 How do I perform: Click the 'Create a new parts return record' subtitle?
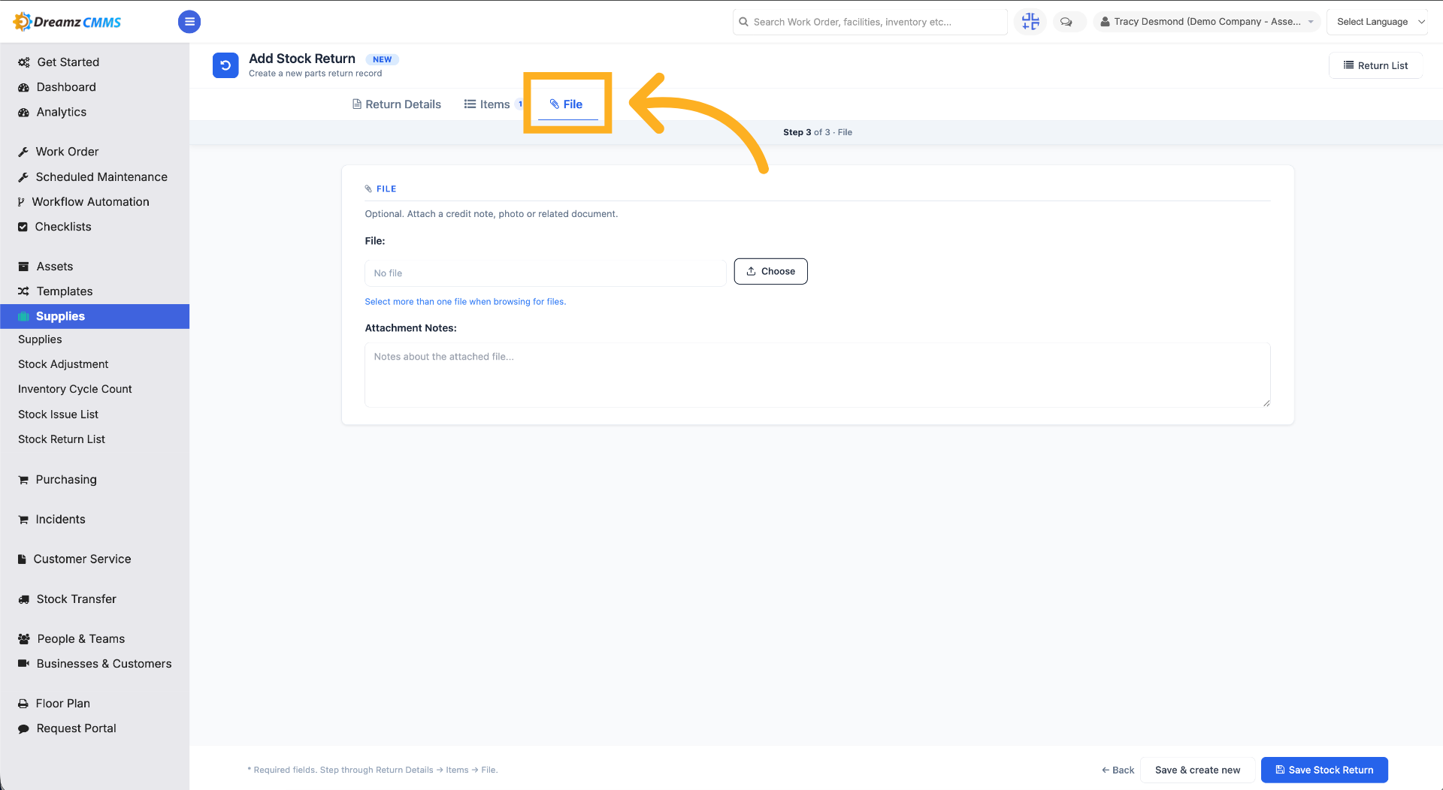[x=315, y=74]
